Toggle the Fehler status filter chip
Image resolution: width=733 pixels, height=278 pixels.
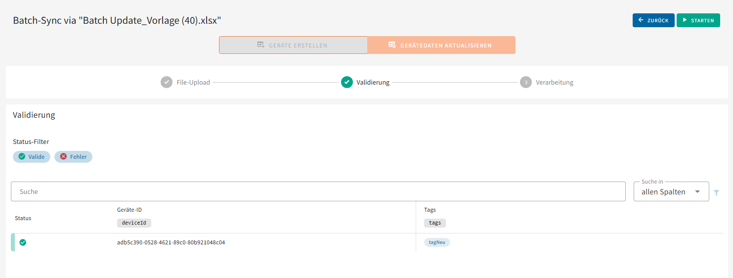pos(73,157)
